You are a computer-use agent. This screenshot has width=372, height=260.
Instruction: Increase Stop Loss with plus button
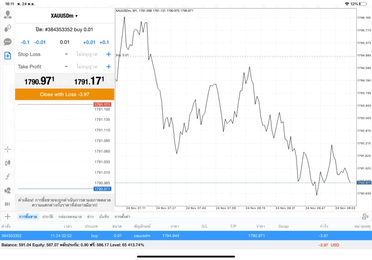pyautogui.click(x=108, y=54)
